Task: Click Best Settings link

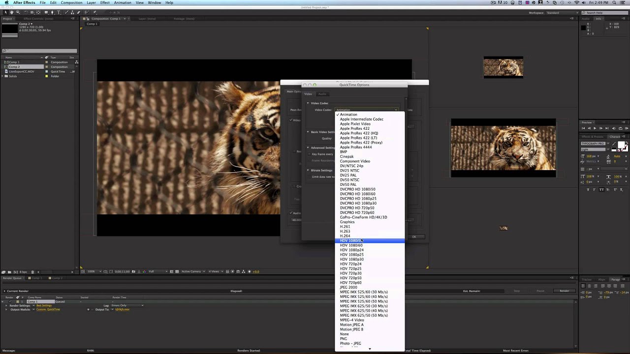Action: (44, 305)
